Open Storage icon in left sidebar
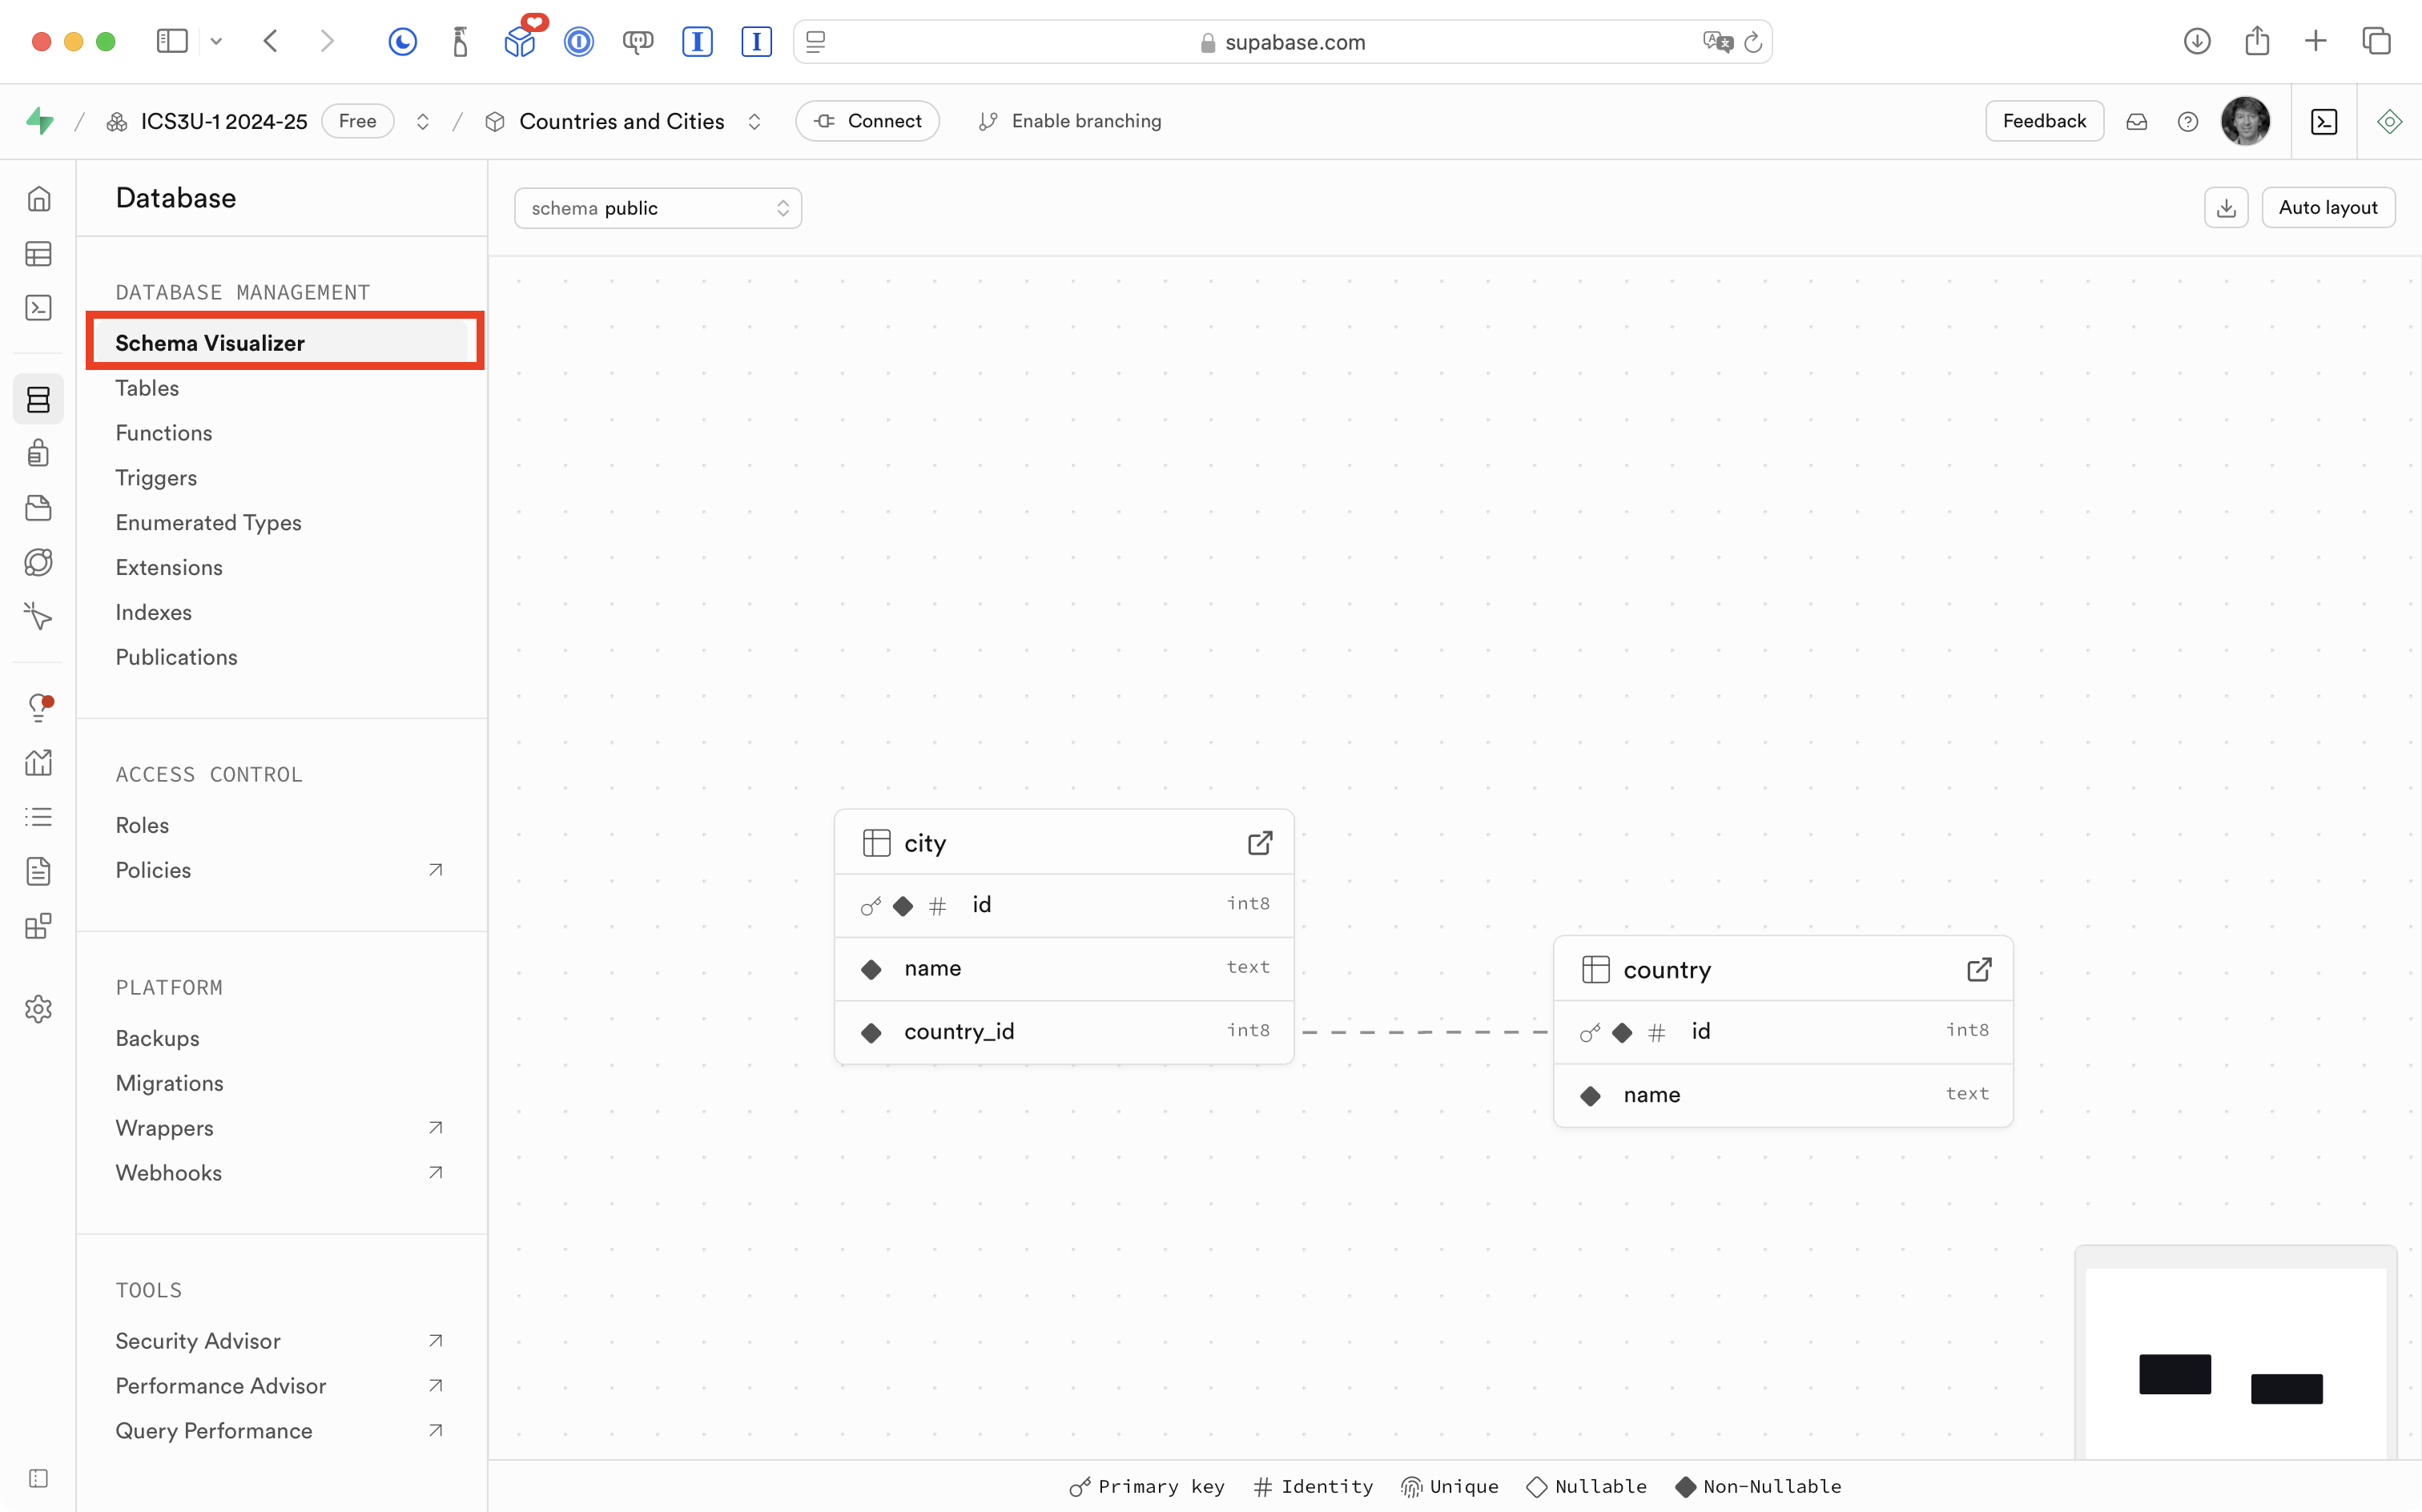2422x1512 pixels. coord(38,508)
